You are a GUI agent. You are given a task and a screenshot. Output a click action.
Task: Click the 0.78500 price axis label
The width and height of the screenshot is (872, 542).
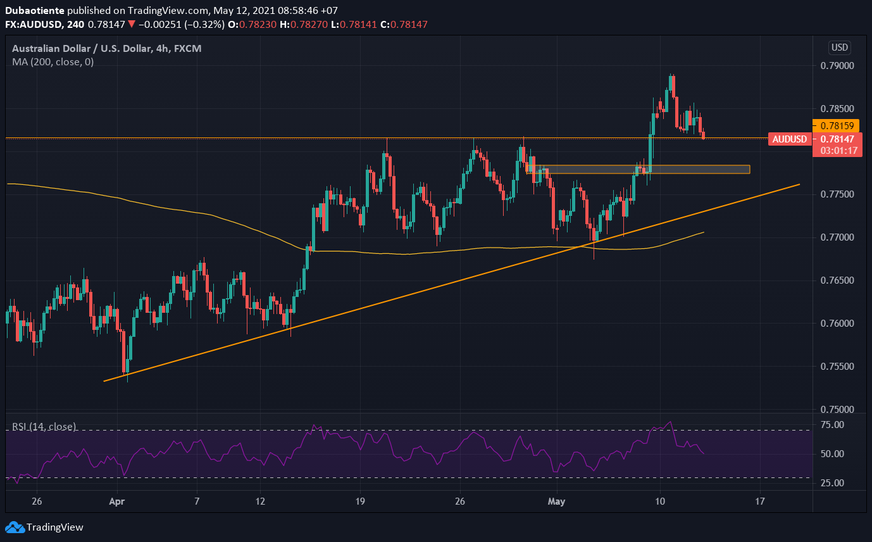tap(837, 109)
